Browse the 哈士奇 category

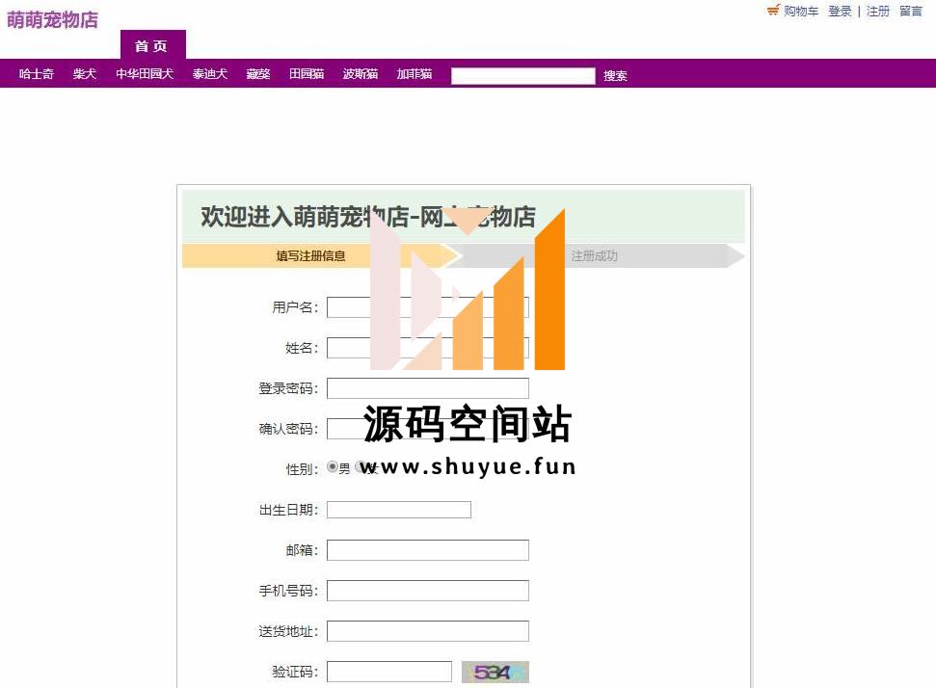click(x=37, y=74)
